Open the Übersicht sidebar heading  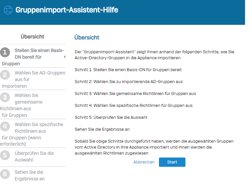pos(32,37)
